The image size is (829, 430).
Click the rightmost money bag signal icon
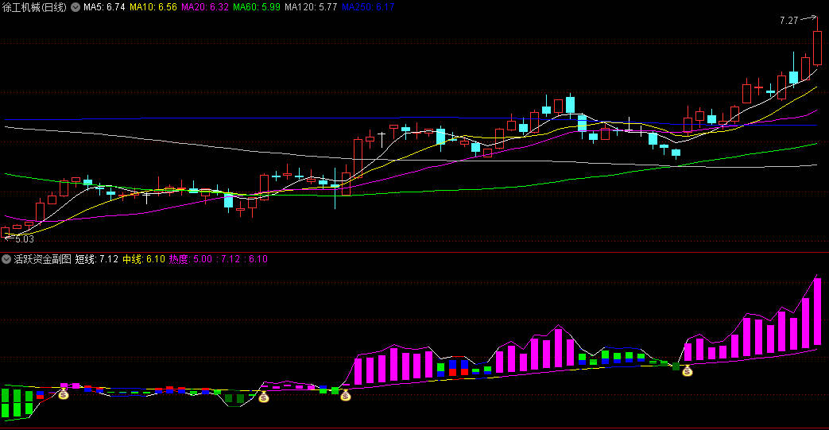(687, 370)
